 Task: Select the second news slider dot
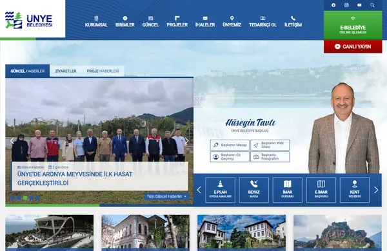point(19,198)
